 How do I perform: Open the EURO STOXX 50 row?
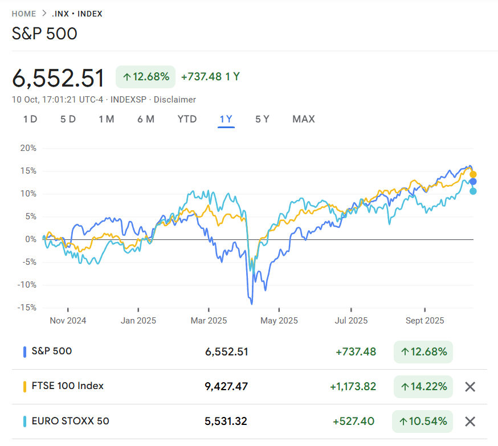point(70,422)
